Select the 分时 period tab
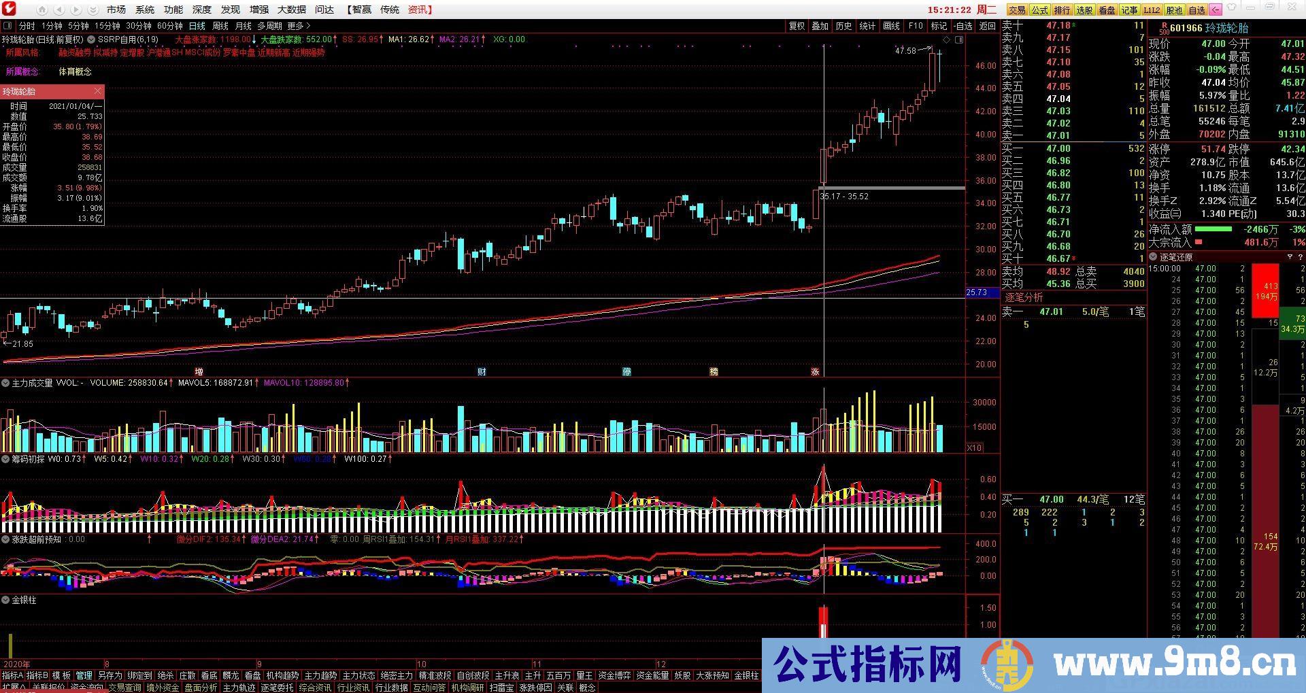The width and height of the screenshot is (1306, 693). click(27, 27)
